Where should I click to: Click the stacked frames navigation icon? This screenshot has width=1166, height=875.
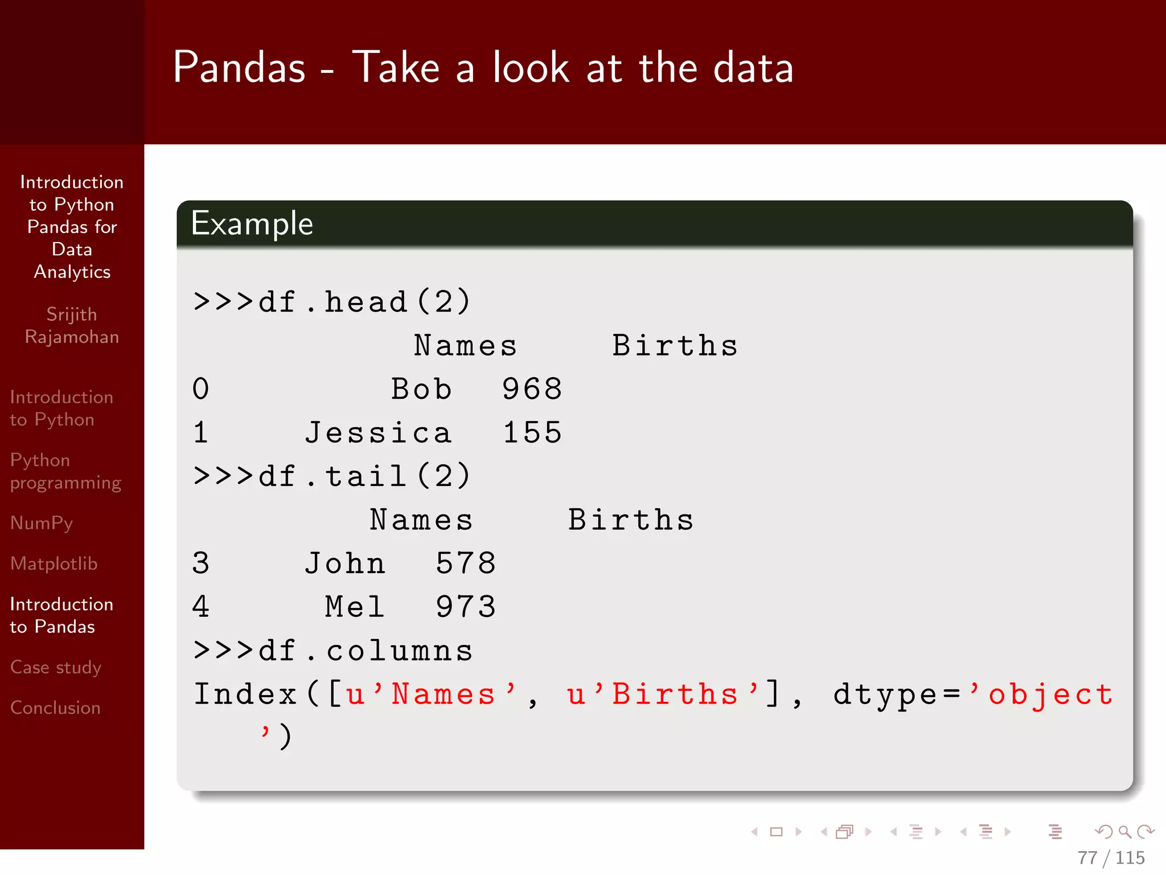845,832
